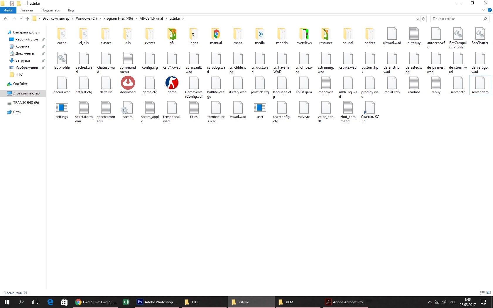
Task: Open the Вид ribbon tab
Action: click(x=71, y=10)
